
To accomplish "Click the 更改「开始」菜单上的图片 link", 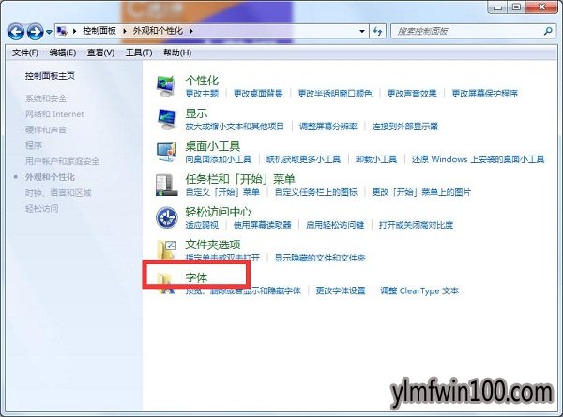I will (x=421, y=192).
